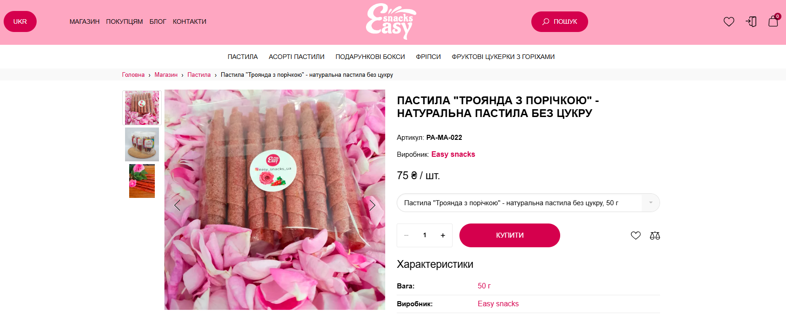786x314 pixels.
Task: Select the ФРІПСИ category
Action: tap(428, 57)
